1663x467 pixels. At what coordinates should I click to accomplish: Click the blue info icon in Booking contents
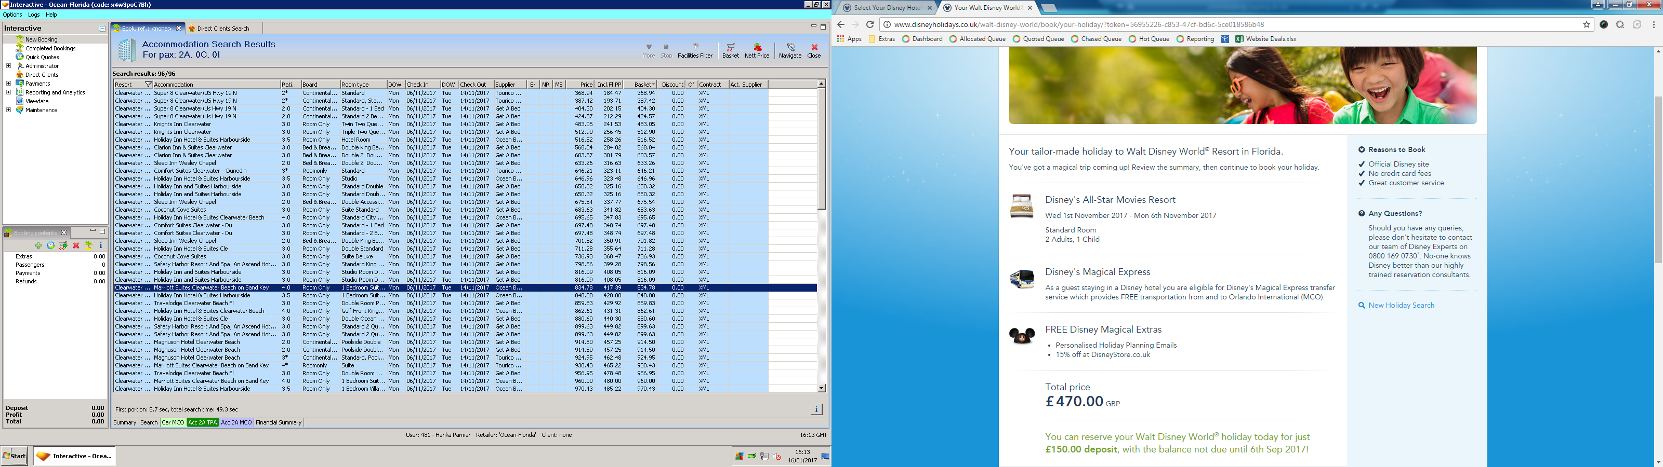pyautogui.click(x=101, y=246)
